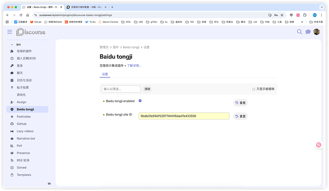Image resolution: width=329 pixels, height=191 pixels.
Task: Click the 清除 filter button
Action: click(147, 89)
